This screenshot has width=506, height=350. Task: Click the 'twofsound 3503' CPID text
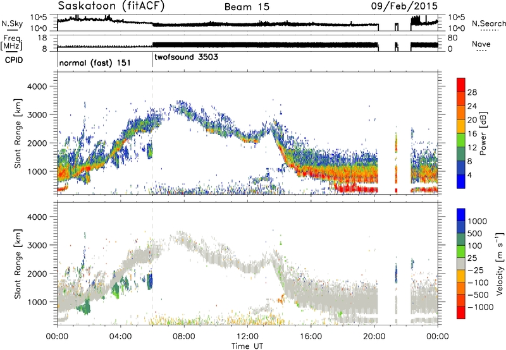(x=186, y=57)
